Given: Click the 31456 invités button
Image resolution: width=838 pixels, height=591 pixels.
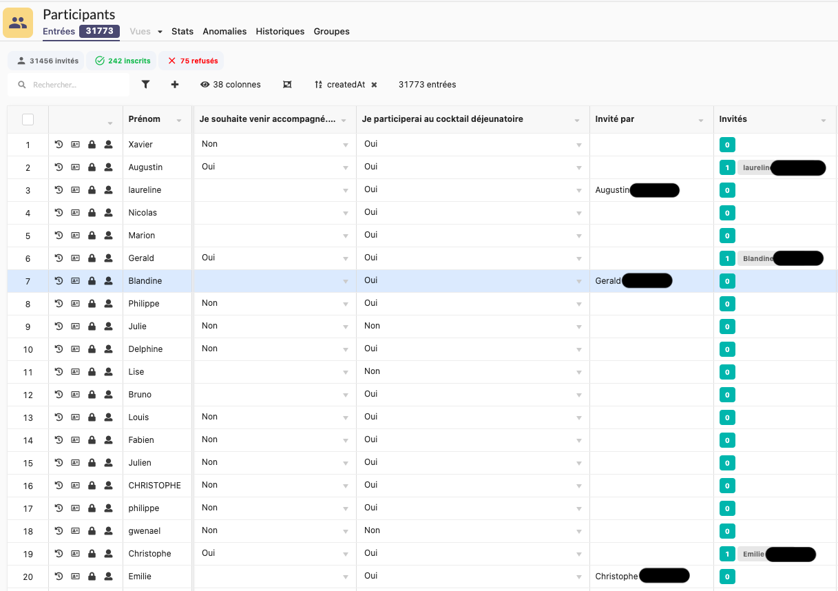Looking at the screenshot, I should click(47, 61).
